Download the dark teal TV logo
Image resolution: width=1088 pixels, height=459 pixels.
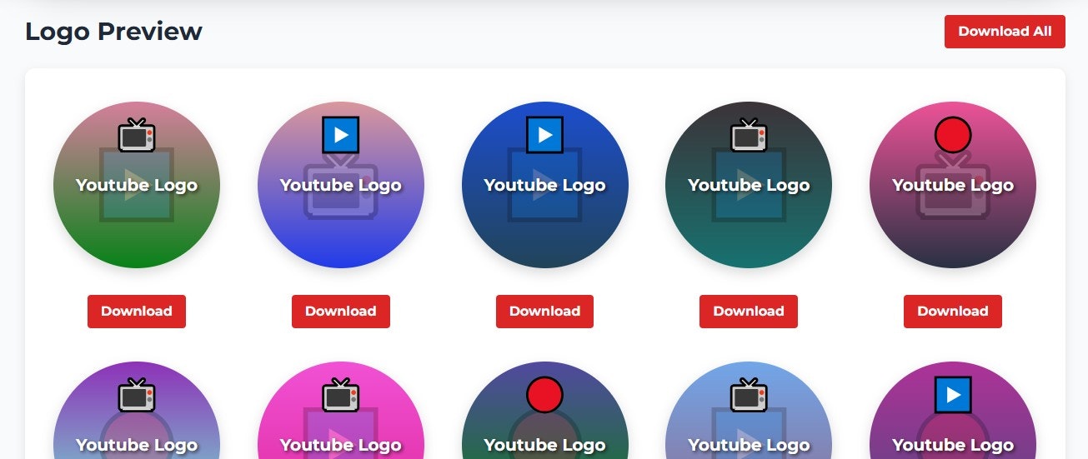pos(749,312)
